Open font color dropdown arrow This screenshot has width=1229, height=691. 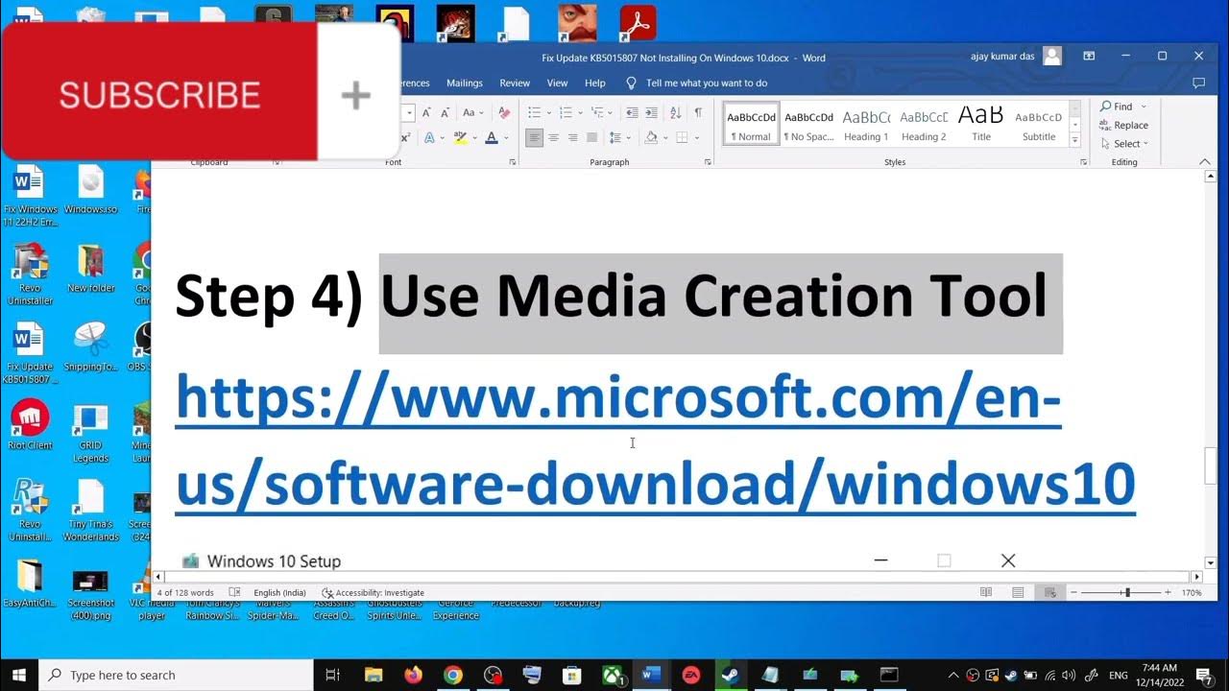[x=506, y=138]
